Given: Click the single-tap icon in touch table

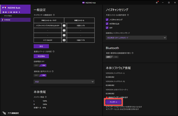Looking at the screenshot, I should [x=64, y=26].
